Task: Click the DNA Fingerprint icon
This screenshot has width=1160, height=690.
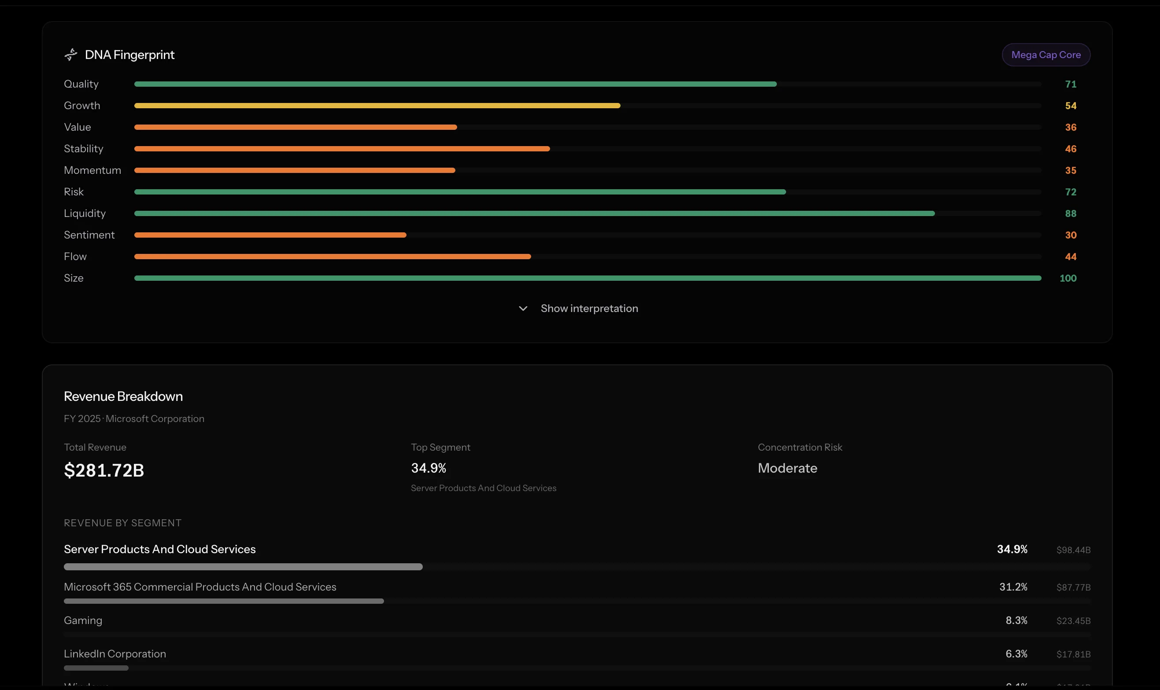Action: [71, 55]
